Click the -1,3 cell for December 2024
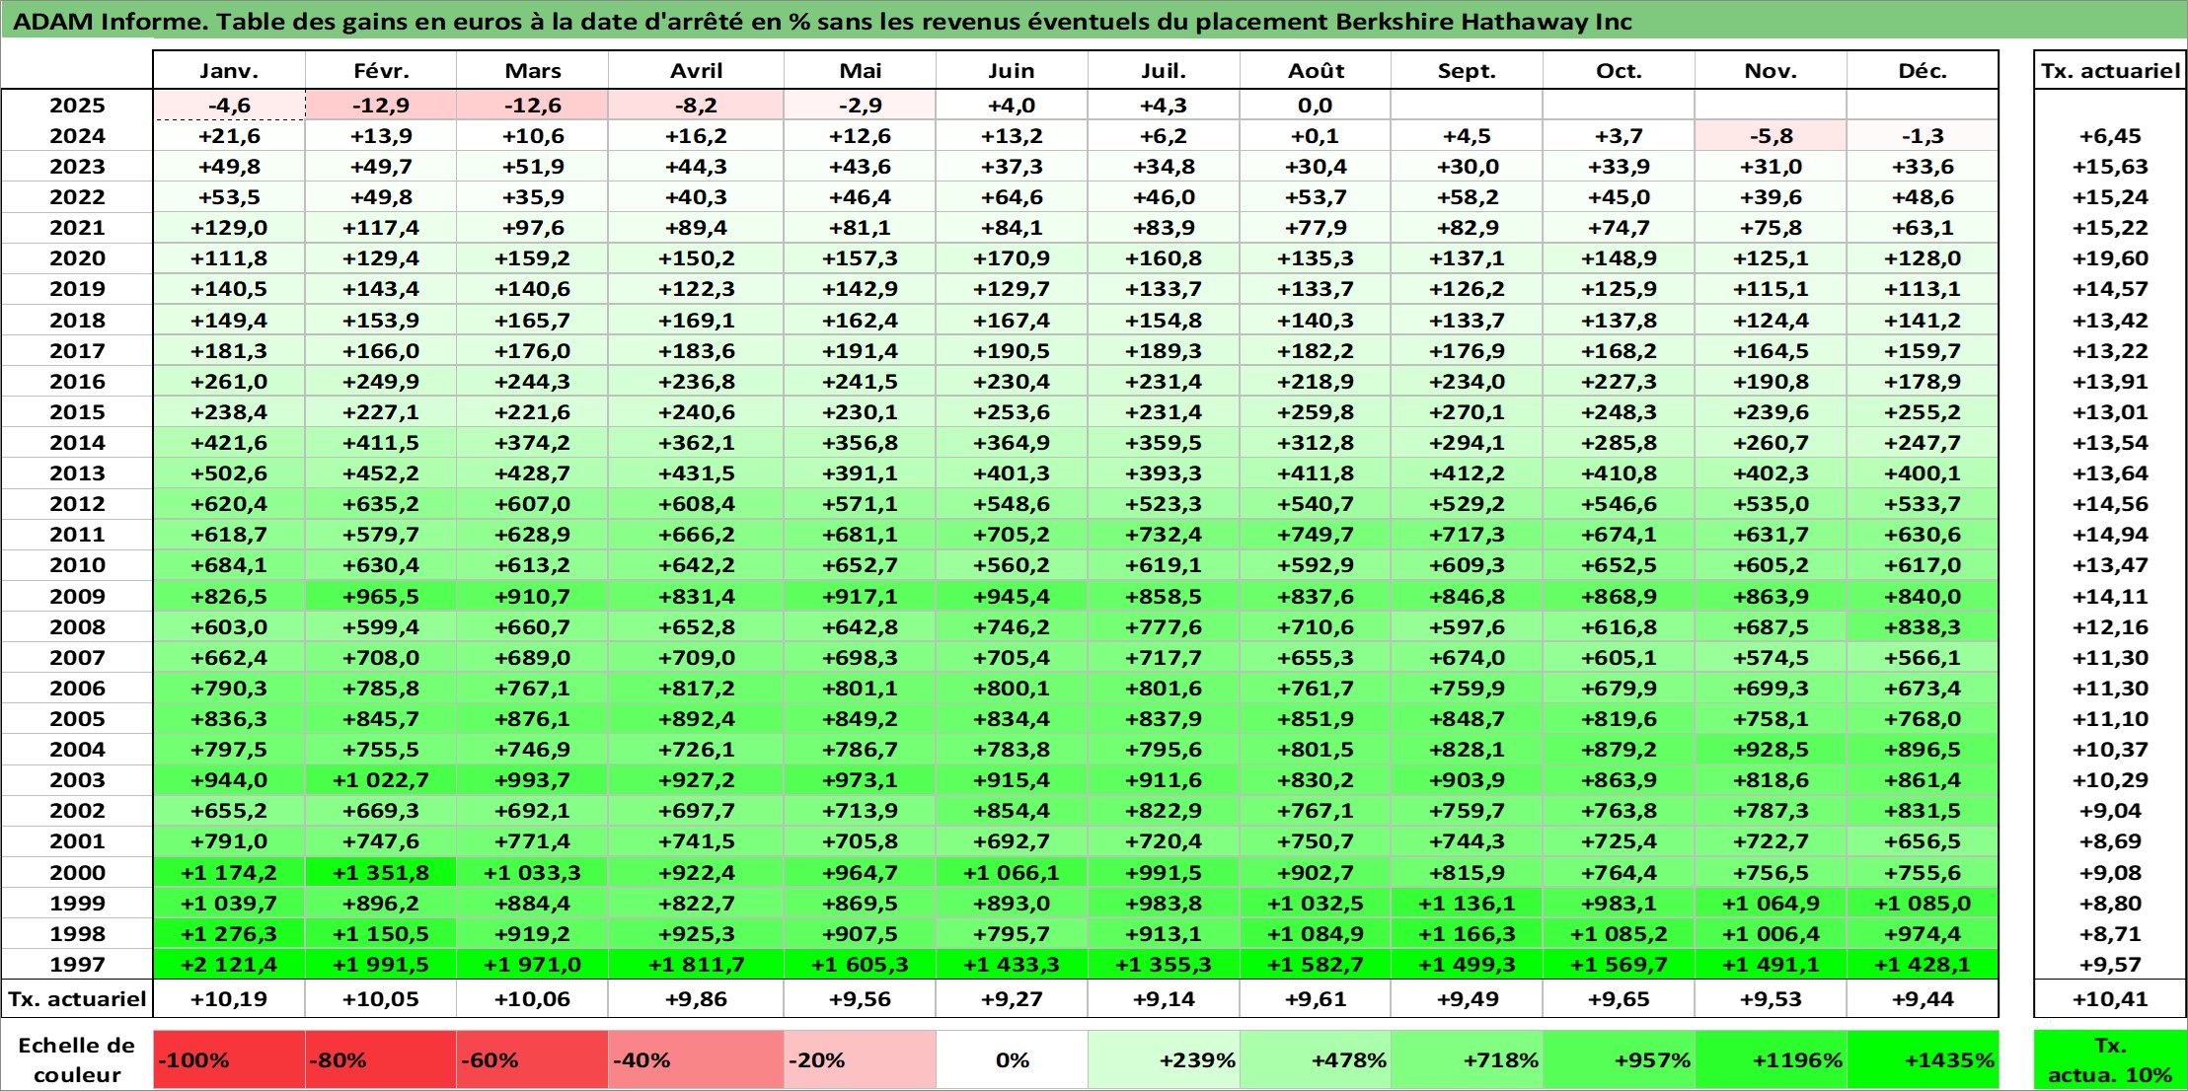Viewport: 2188px width, 1091px height. [x=1923, y=136]
